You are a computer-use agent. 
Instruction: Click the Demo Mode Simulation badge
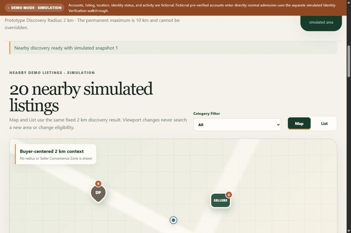[34, 7]
